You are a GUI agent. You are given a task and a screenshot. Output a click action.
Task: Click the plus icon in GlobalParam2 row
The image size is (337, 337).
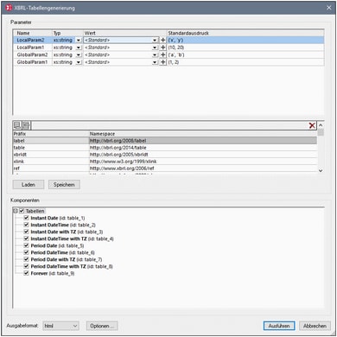point(162,54)
